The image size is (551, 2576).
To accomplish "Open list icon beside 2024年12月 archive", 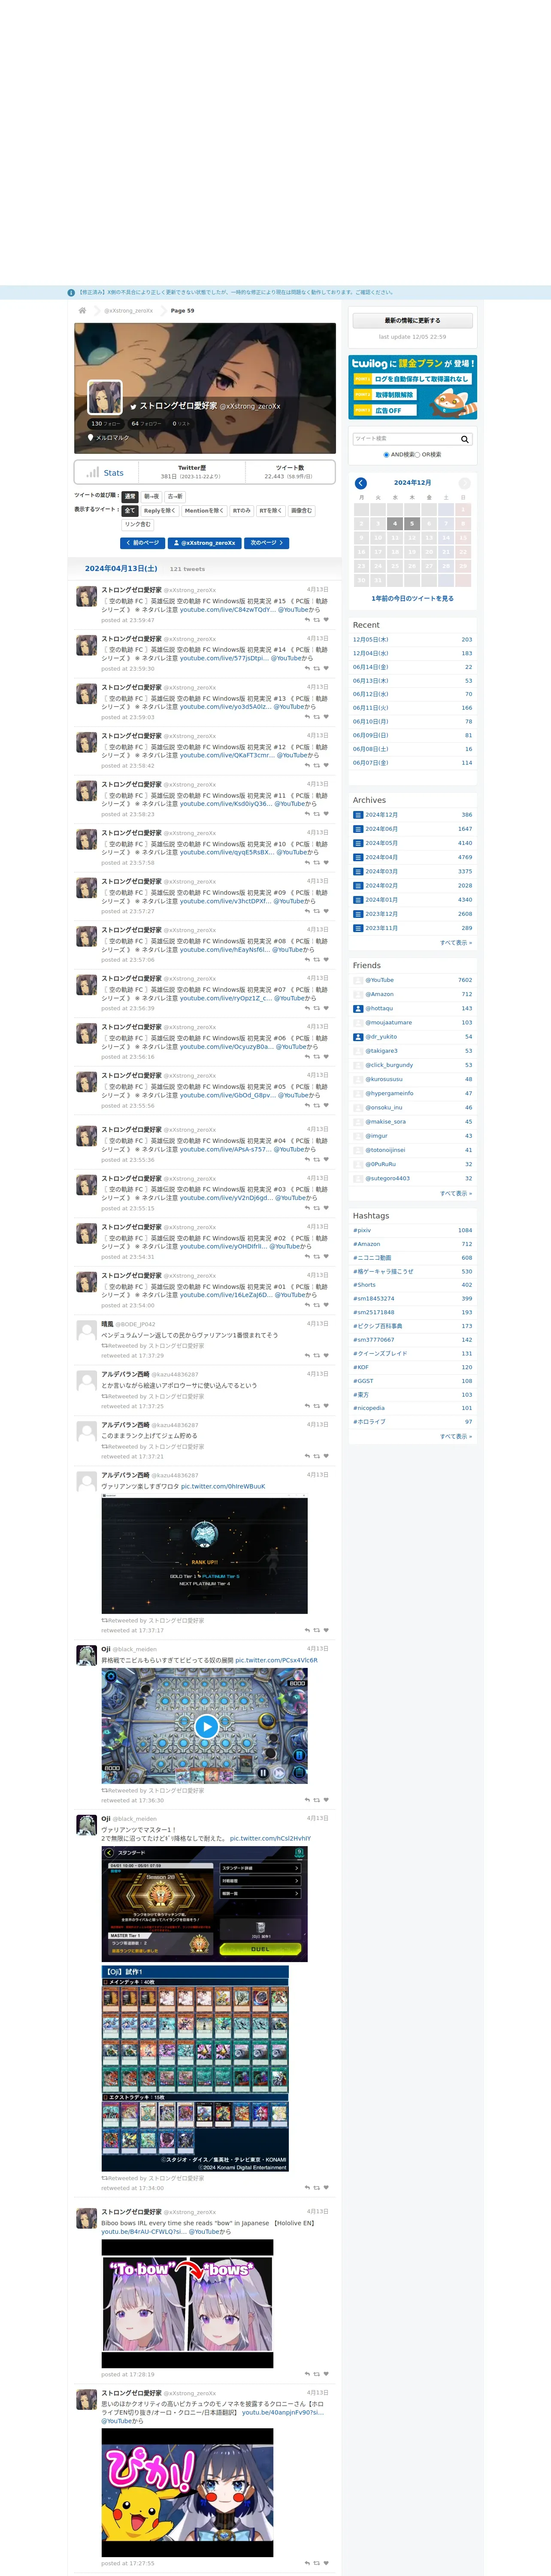I will pos(358,815).
